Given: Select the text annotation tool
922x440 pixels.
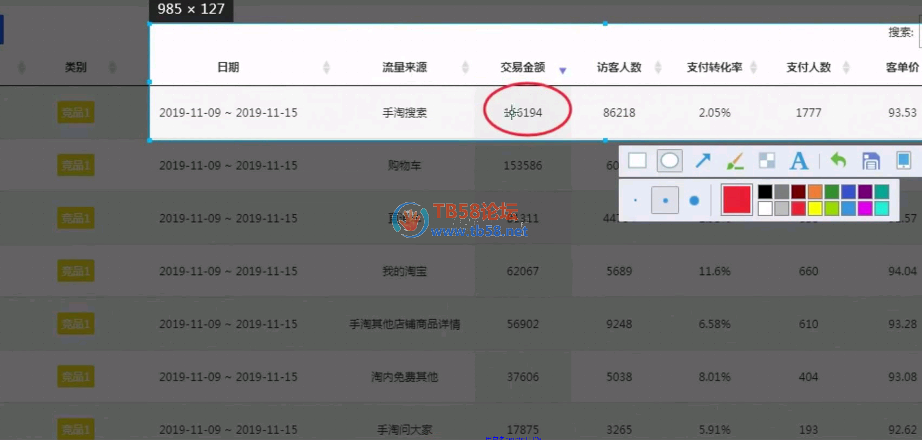Looking at the screenshot, I should tap(799, 161).
